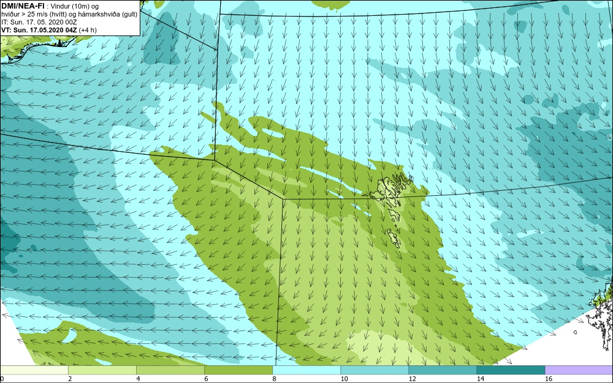Click legend scale label 4
613x383 pixels.
tap(138, 379)
